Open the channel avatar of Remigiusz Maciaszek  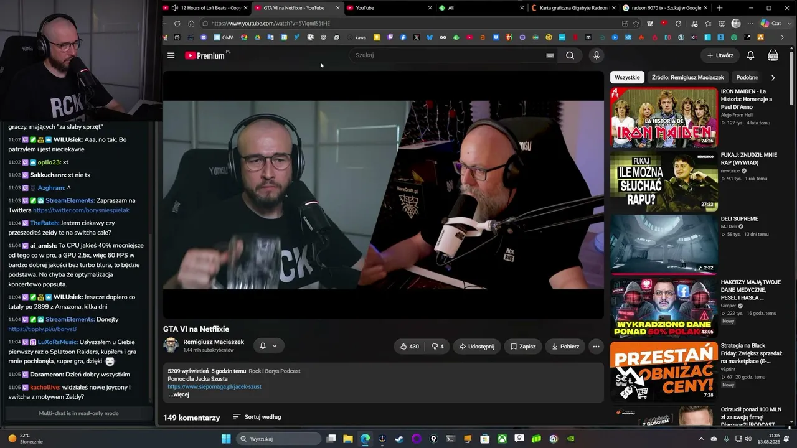pyautogui.click(x=171, y=346)
